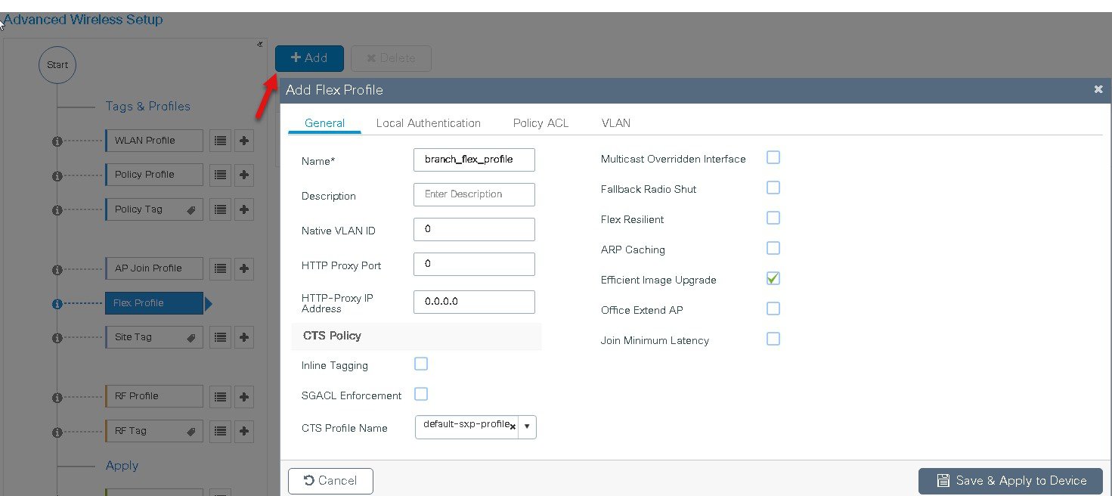Open the CTS Profile Name dropdown arrow
1112x496 pixels.
tap(527, 426)
